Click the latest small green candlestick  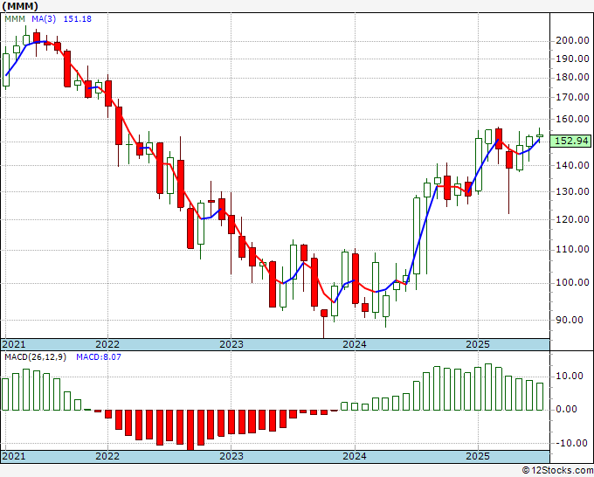pyautogui.click(x=540, y=135)
